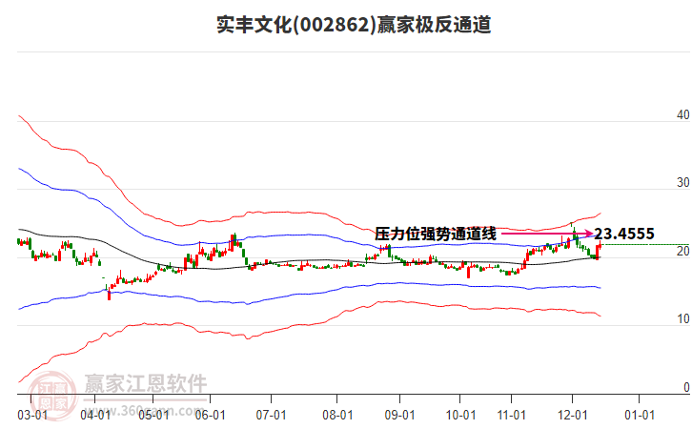Click the 12-01 date label

click(x=573, y=416)
